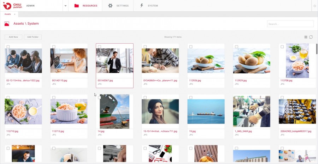Image resolution: width=318 pixels, height=164 pixels.
Task: Open the 112929.jpg potatoes thumbnail
Action: (x=252, y=61)
